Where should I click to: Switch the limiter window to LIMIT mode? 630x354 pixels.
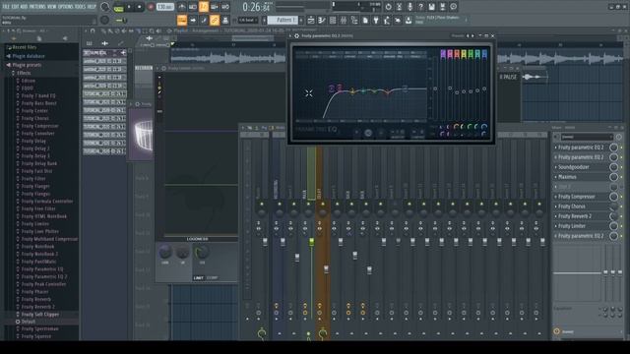(x=199, y=277)
